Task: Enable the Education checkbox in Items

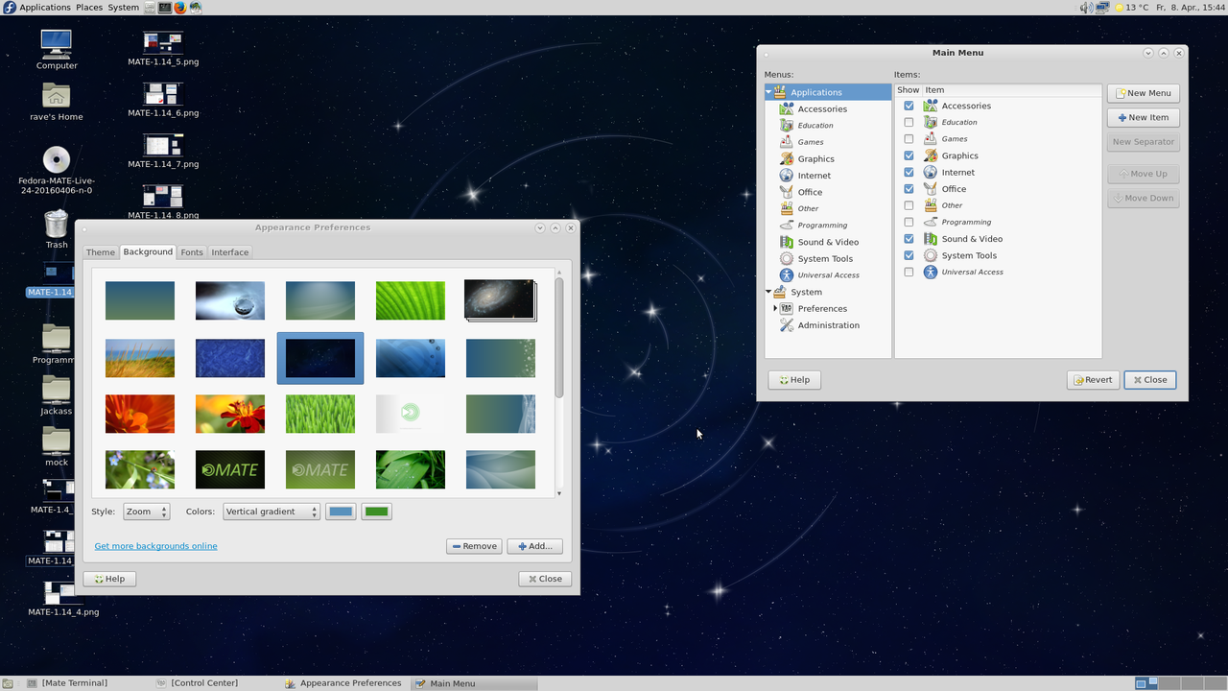Action: pyautogui.click(x=909, y=122)
